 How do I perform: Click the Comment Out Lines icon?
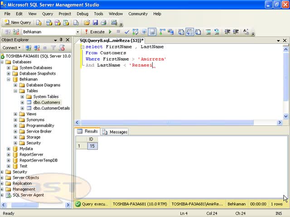point(208,32)
